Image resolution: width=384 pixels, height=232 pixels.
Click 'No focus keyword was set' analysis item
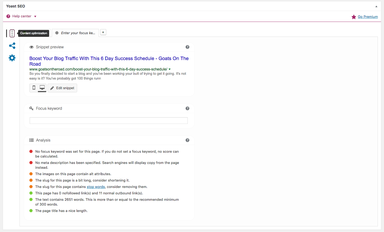107,154
